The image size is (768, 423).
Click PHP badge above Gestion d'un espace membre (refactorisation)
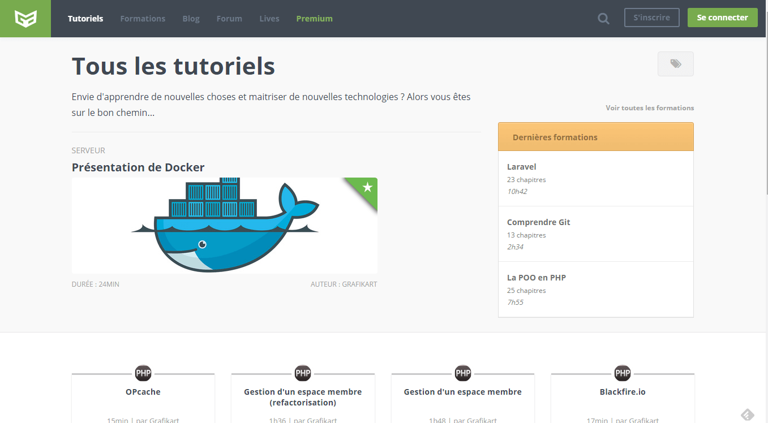click(x=303, y=373)
